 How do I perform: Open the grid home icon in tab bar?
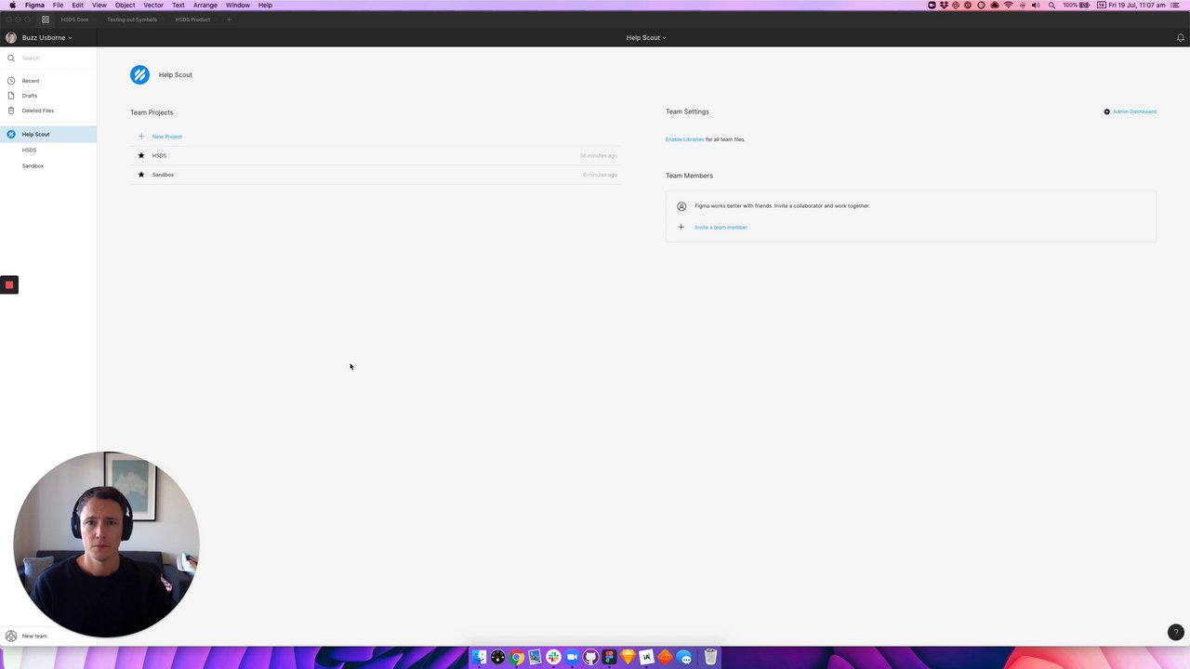(x=45, y=19)
